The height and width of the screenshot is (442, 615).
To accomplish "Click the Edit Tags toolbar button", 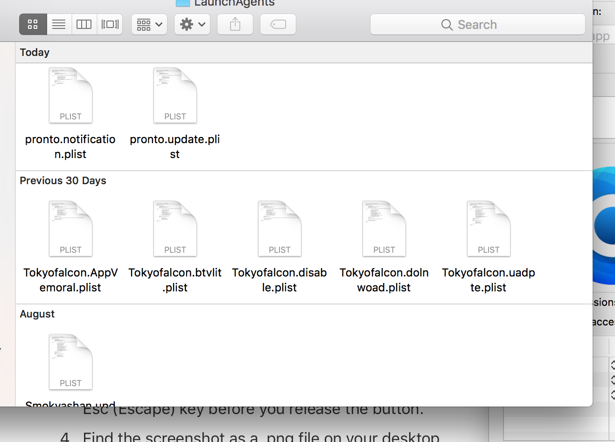I will (278, 24).
